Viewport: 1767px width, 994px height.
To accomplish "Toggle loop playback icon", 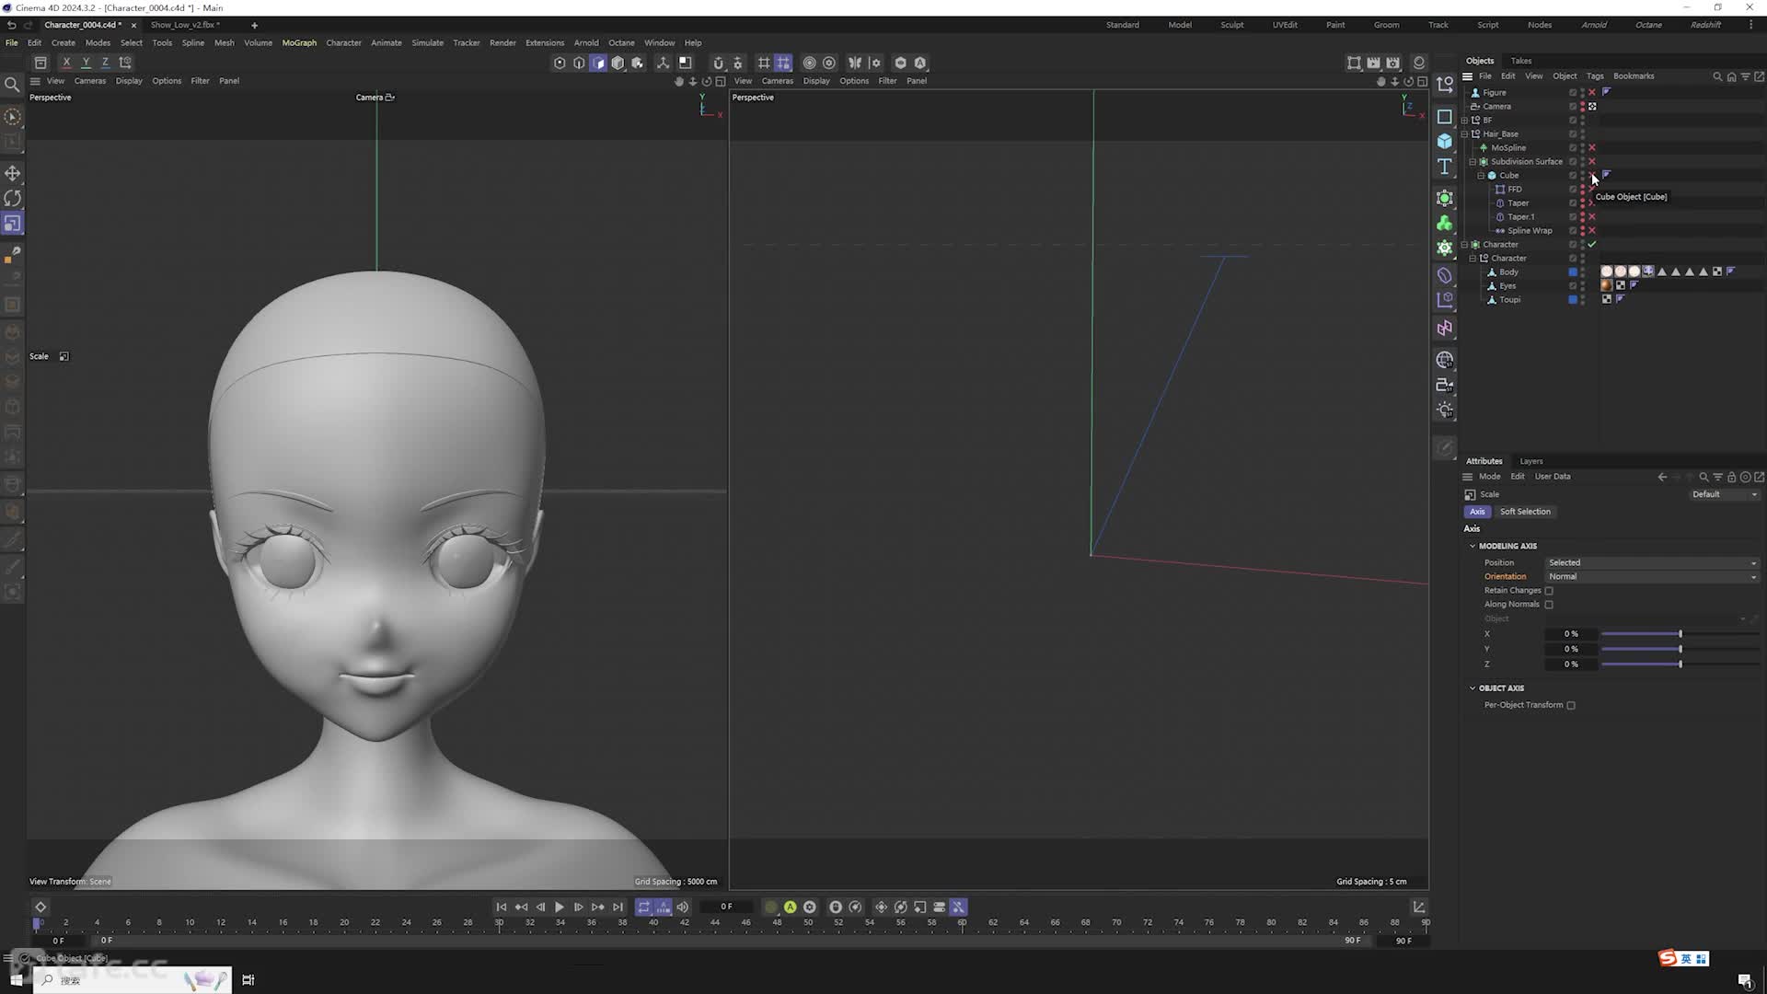I will 643,907.
